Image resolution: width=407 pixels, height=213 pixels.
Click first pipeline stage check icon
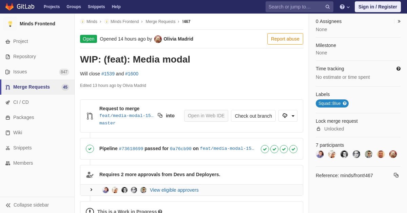265,149
